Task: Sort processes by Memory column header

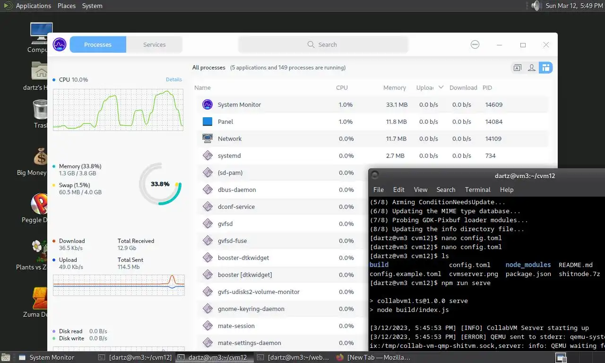Action: tap(395, 87)
